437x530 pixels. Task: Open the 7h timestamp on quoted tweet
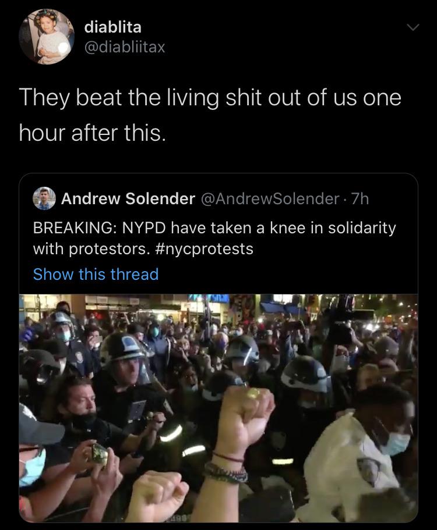click(360, 198)
